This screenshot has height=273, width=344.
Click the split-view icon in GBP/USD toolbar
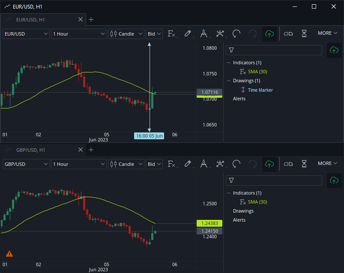pyautogui.click(x=288, y=164)
